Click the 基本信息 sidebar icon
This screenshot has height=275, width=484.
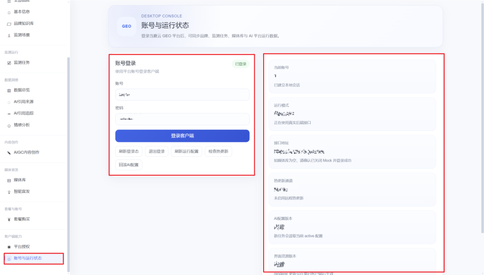[x=9, y=13]
